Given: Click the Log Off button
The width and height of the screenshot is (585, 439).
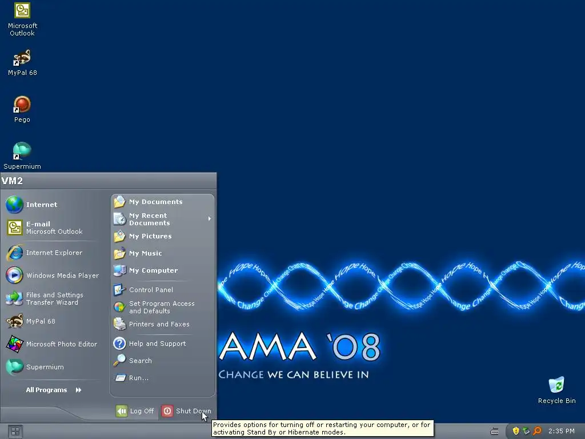Looking at the screenshot, I should point(135,411).
